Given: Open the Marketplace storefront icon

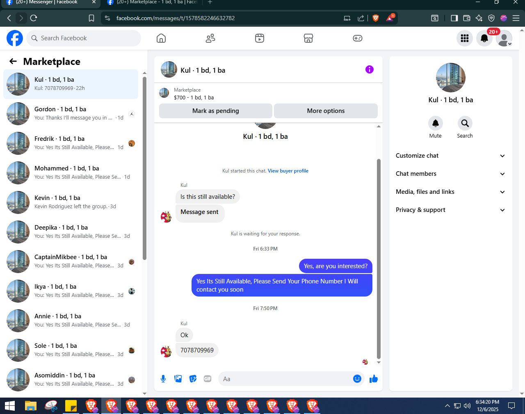Looking at the screenshot, I should coord(308,38).
